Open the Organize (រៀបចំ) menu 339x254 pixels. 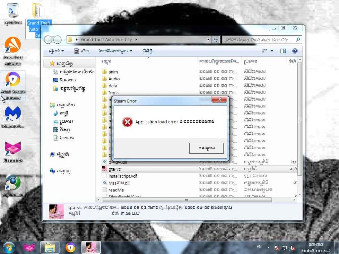tap(56, 51)
